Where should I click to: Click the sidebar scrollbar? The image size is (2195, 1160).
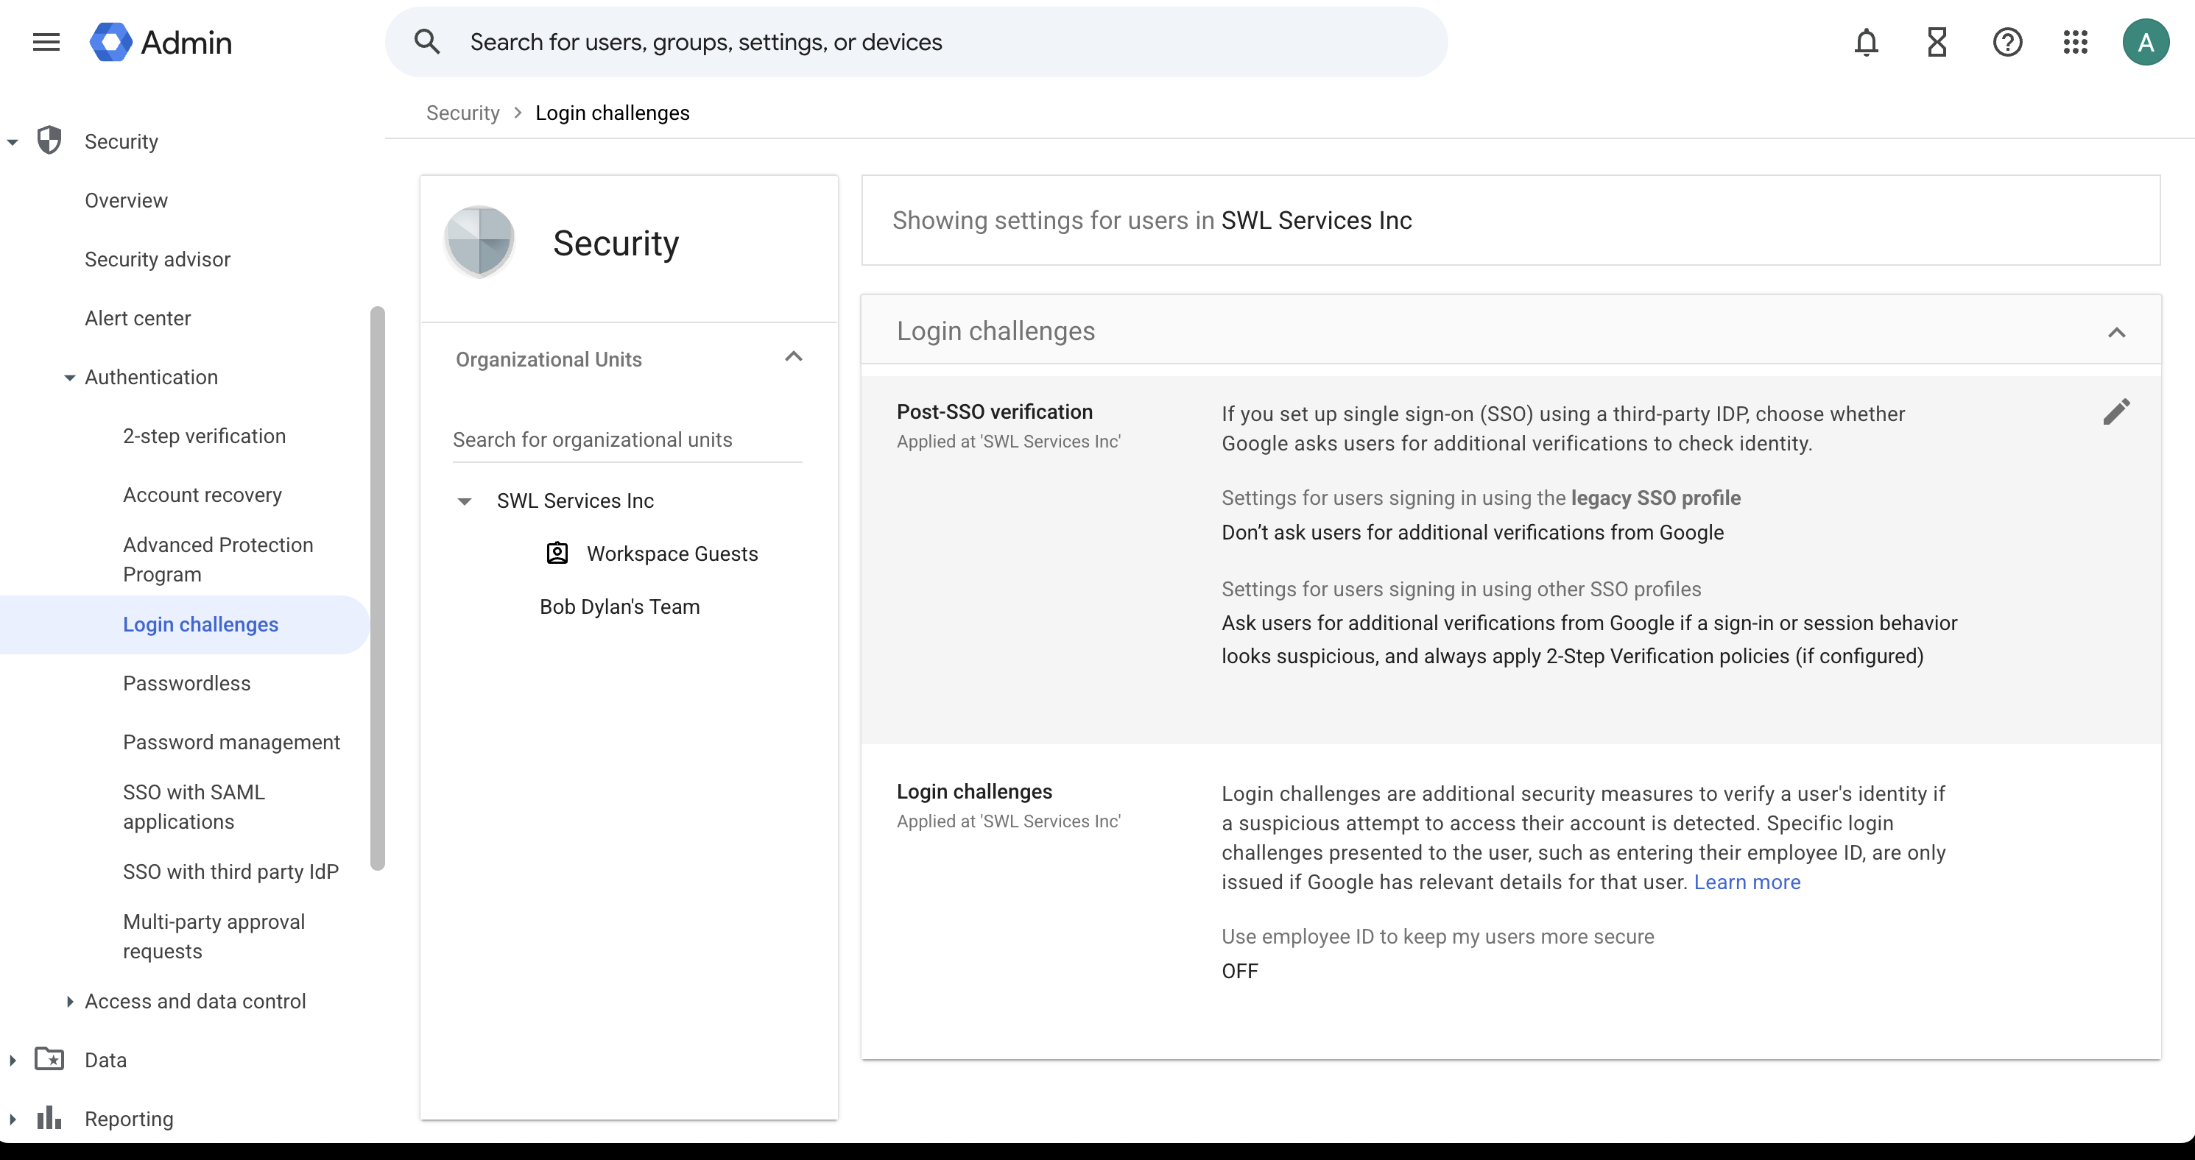pyautogui.click(x=378, y=587)
